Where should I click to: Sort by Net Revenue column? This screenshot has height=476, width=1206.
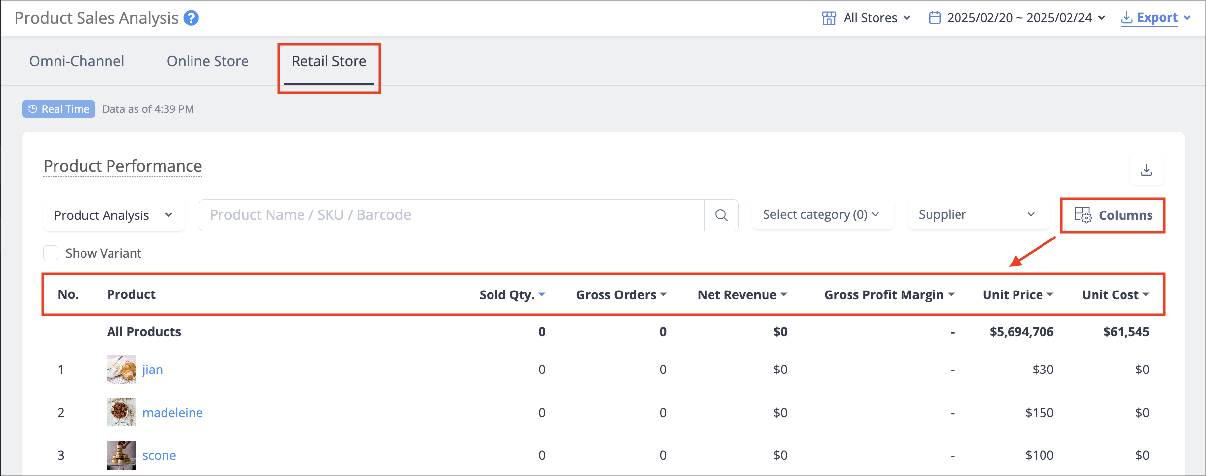click(x=742, y=295)
